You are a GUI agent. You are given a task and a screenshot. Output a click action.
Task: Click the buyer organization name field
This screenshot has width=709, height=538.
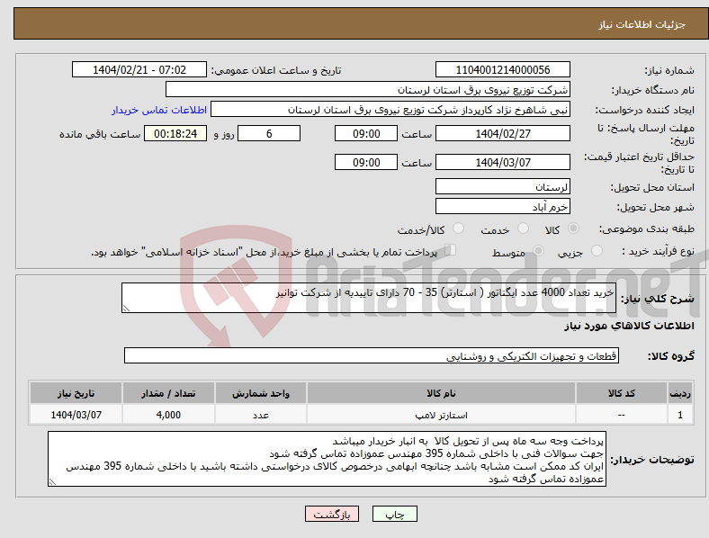click(x=368, y=89)
